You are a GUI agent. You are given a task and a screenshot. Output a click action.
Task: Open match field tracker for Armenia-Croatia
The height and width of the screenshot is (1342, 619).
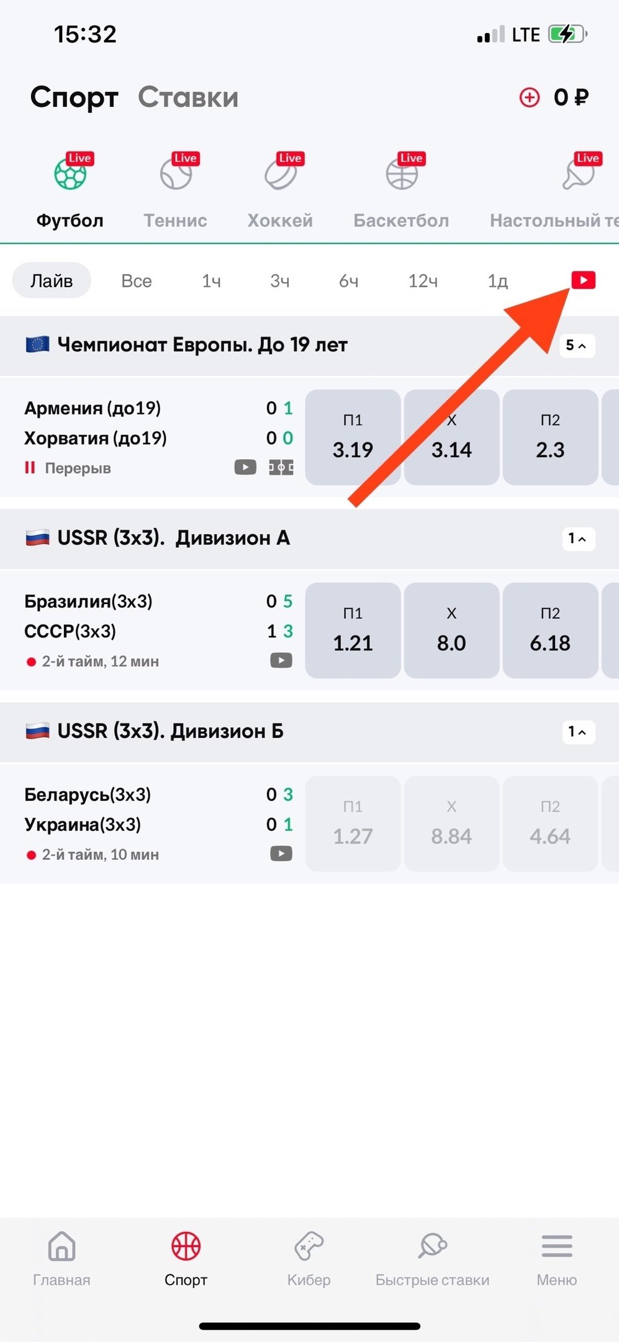(281, 467)
